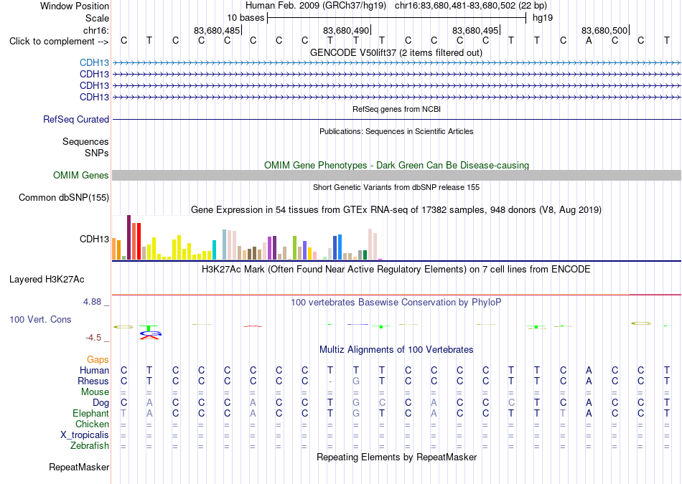Click 'Multiz Alignments of 100 Vertebrates' title

[396, 350]
